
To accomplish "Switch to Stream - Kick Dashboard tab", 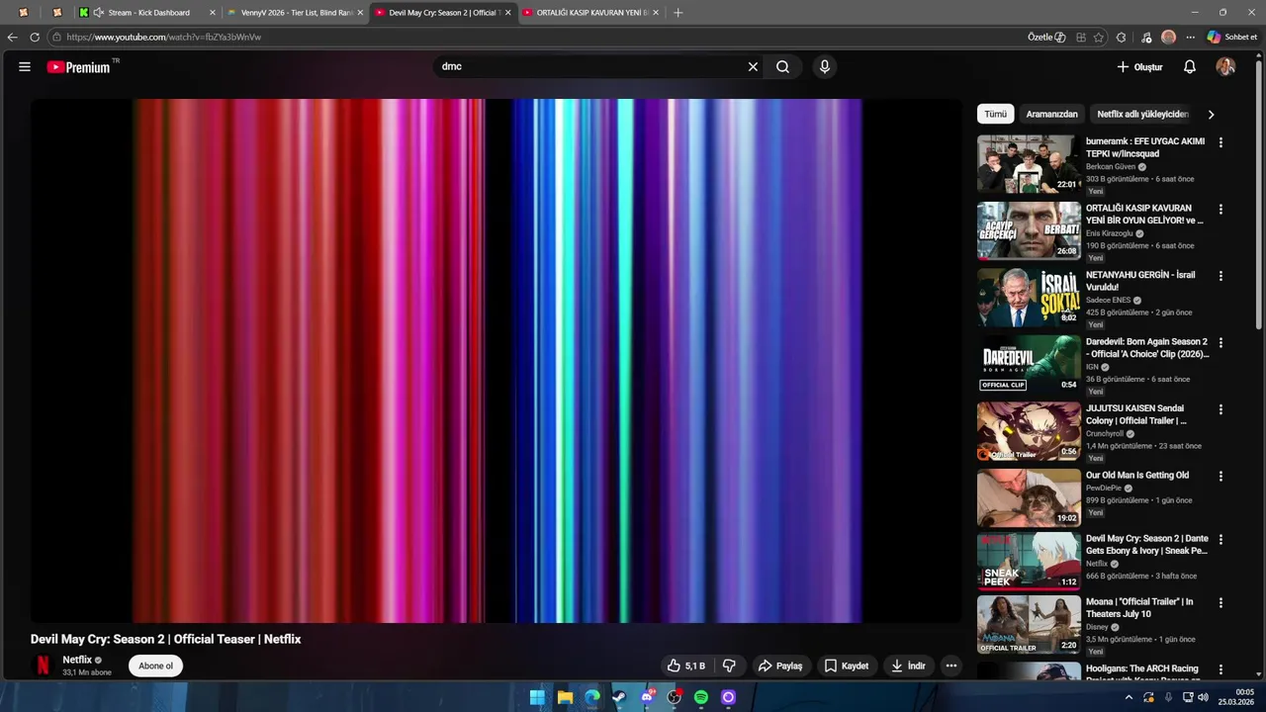I will tap(146, 13).
